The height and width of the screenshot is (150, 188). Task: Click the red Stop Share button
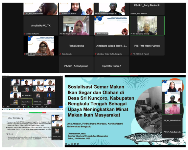pyautogui.click(x=44, y=113)
